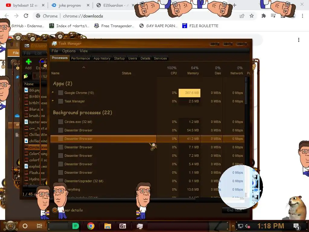
Task: Go up one folder in 7-Zip
Action: (26, 76)
